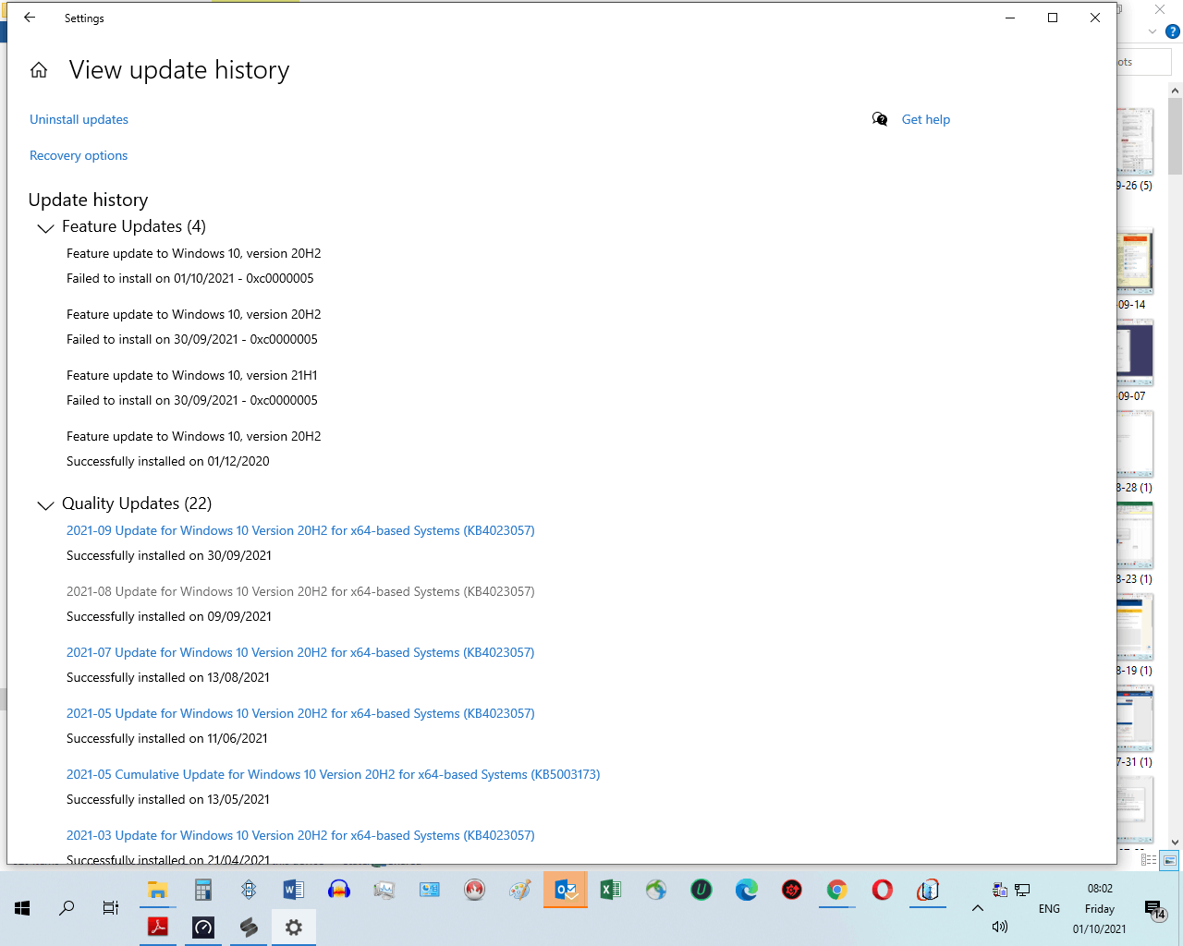Switch to Google Chrome on the taskbar
This screenshot has width=1183, height=946.
coord(837,890)
